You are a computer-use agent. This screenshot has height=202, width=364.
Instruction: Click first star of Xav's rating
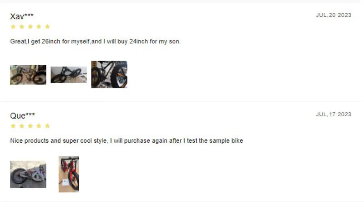point(13,27)
